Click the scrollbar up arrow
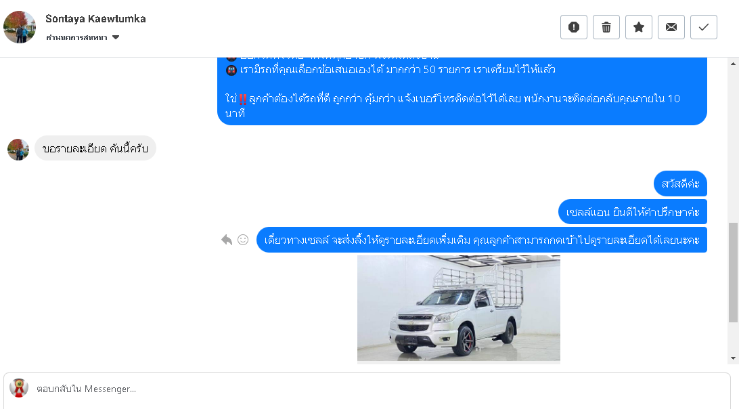Image resolution: width=739 pixels, height=409 pixels. [x=733, y=64]
